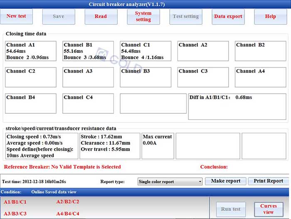
Task: Expand the Report type dropdown arrow
Action: click(200, 182)
